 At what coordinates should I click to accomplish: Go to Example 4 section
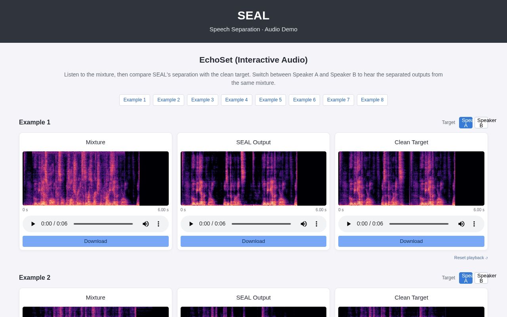tap(236, 100)
